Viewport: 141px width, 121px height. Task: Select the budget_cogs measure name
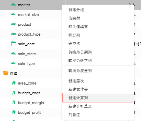coord(29,93)
